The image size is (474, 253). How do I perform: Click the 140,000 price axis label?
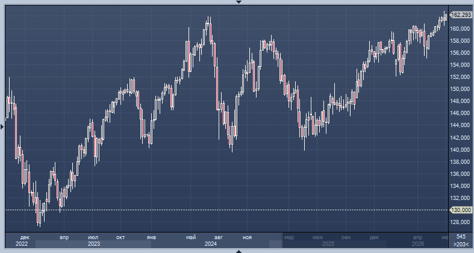pos(461,149)
